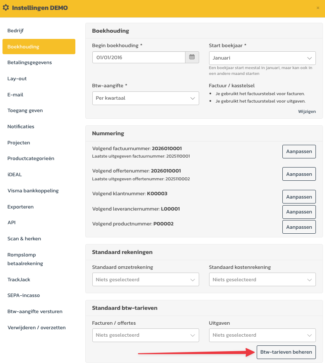325x364 pixels.
Task: Open the Standaard omzetrekening dropdown
Action: click(145, 280)
